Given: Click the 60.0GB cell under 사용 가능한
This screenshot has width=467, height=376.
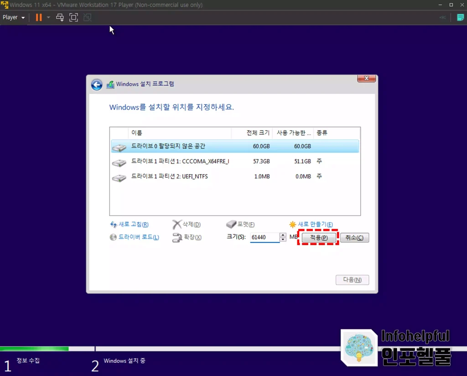Looking at the screenshot, I should pyautogui.click(x=302, y=146).
